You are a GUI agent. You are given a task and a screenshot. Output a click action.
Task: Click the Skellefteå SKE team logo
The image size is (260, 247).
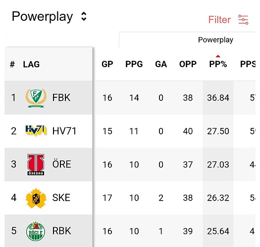click(36, 198)
